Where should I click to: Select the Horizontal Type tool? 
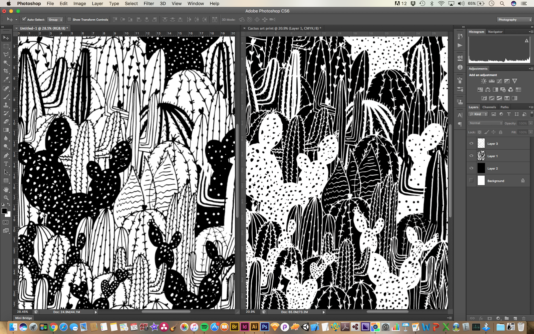pyautogui.click(x=6, y=164)
